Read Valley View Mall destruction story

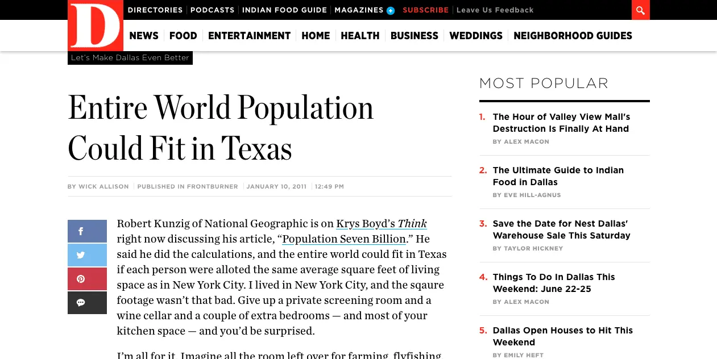561,123
